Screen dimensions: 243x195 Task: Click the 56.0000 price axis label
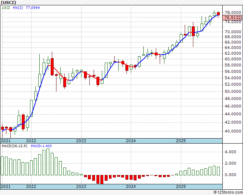point(233,71)
